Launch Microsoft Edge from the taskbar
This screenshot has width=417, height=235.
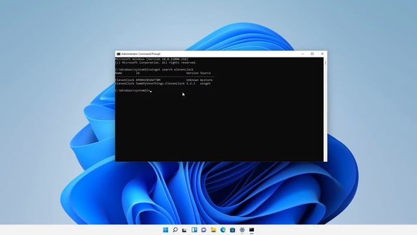coord(223,230)
